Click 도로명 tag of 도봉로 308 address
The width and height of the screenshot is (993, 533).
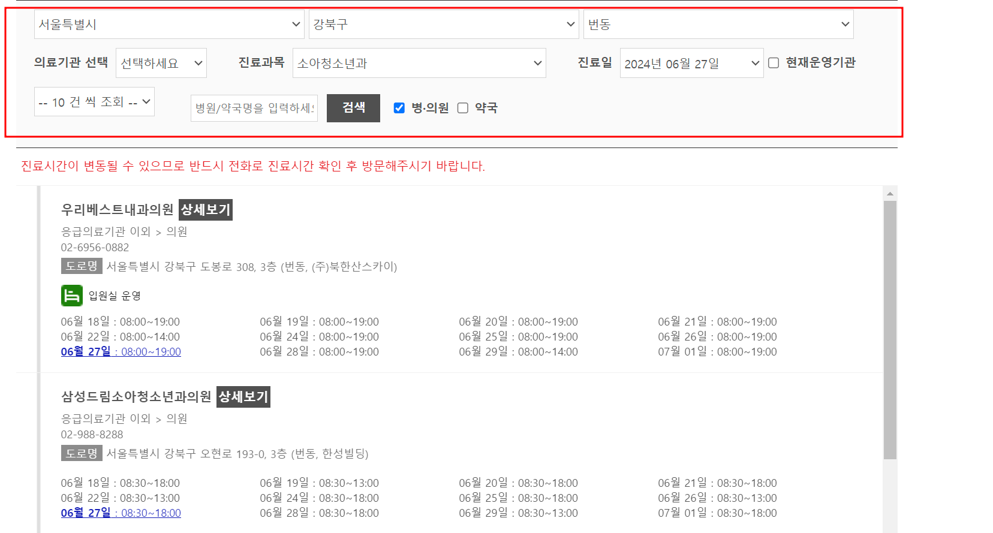click(x=82, y=266)
